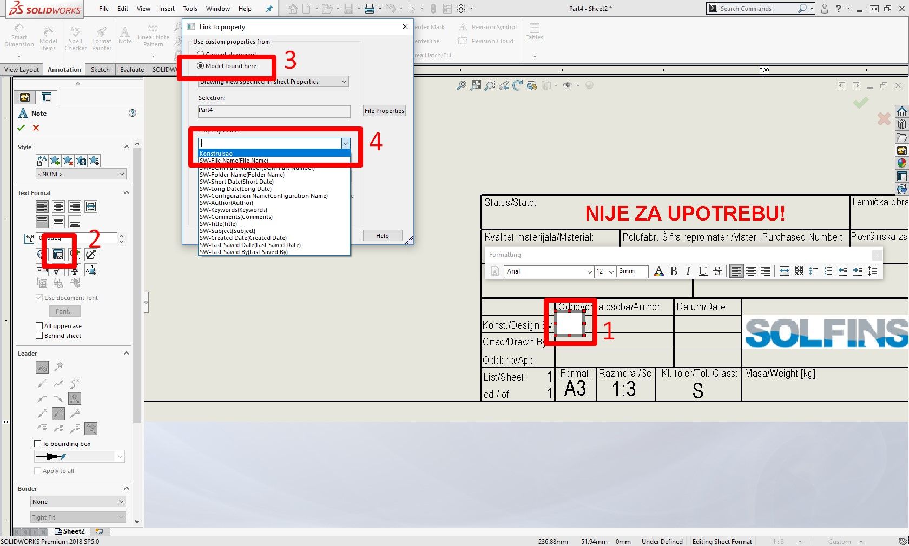This screenshot has width=909, height=546.
Task: Click the File Properties button
Action: pyautogui.click(x=384, y=110)
